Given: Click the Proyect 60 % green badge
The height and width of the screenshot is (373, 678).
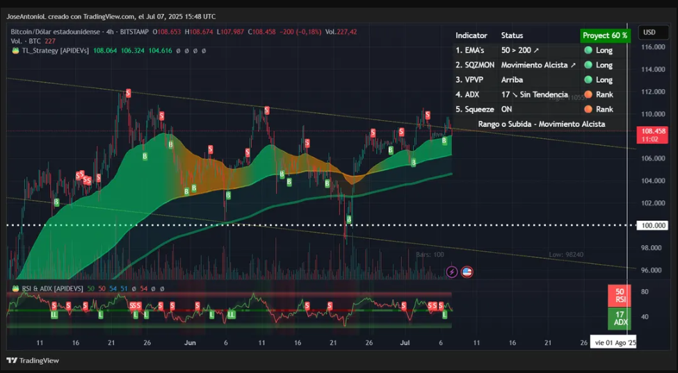Looking at the screenshot, I should pos(605,35).
